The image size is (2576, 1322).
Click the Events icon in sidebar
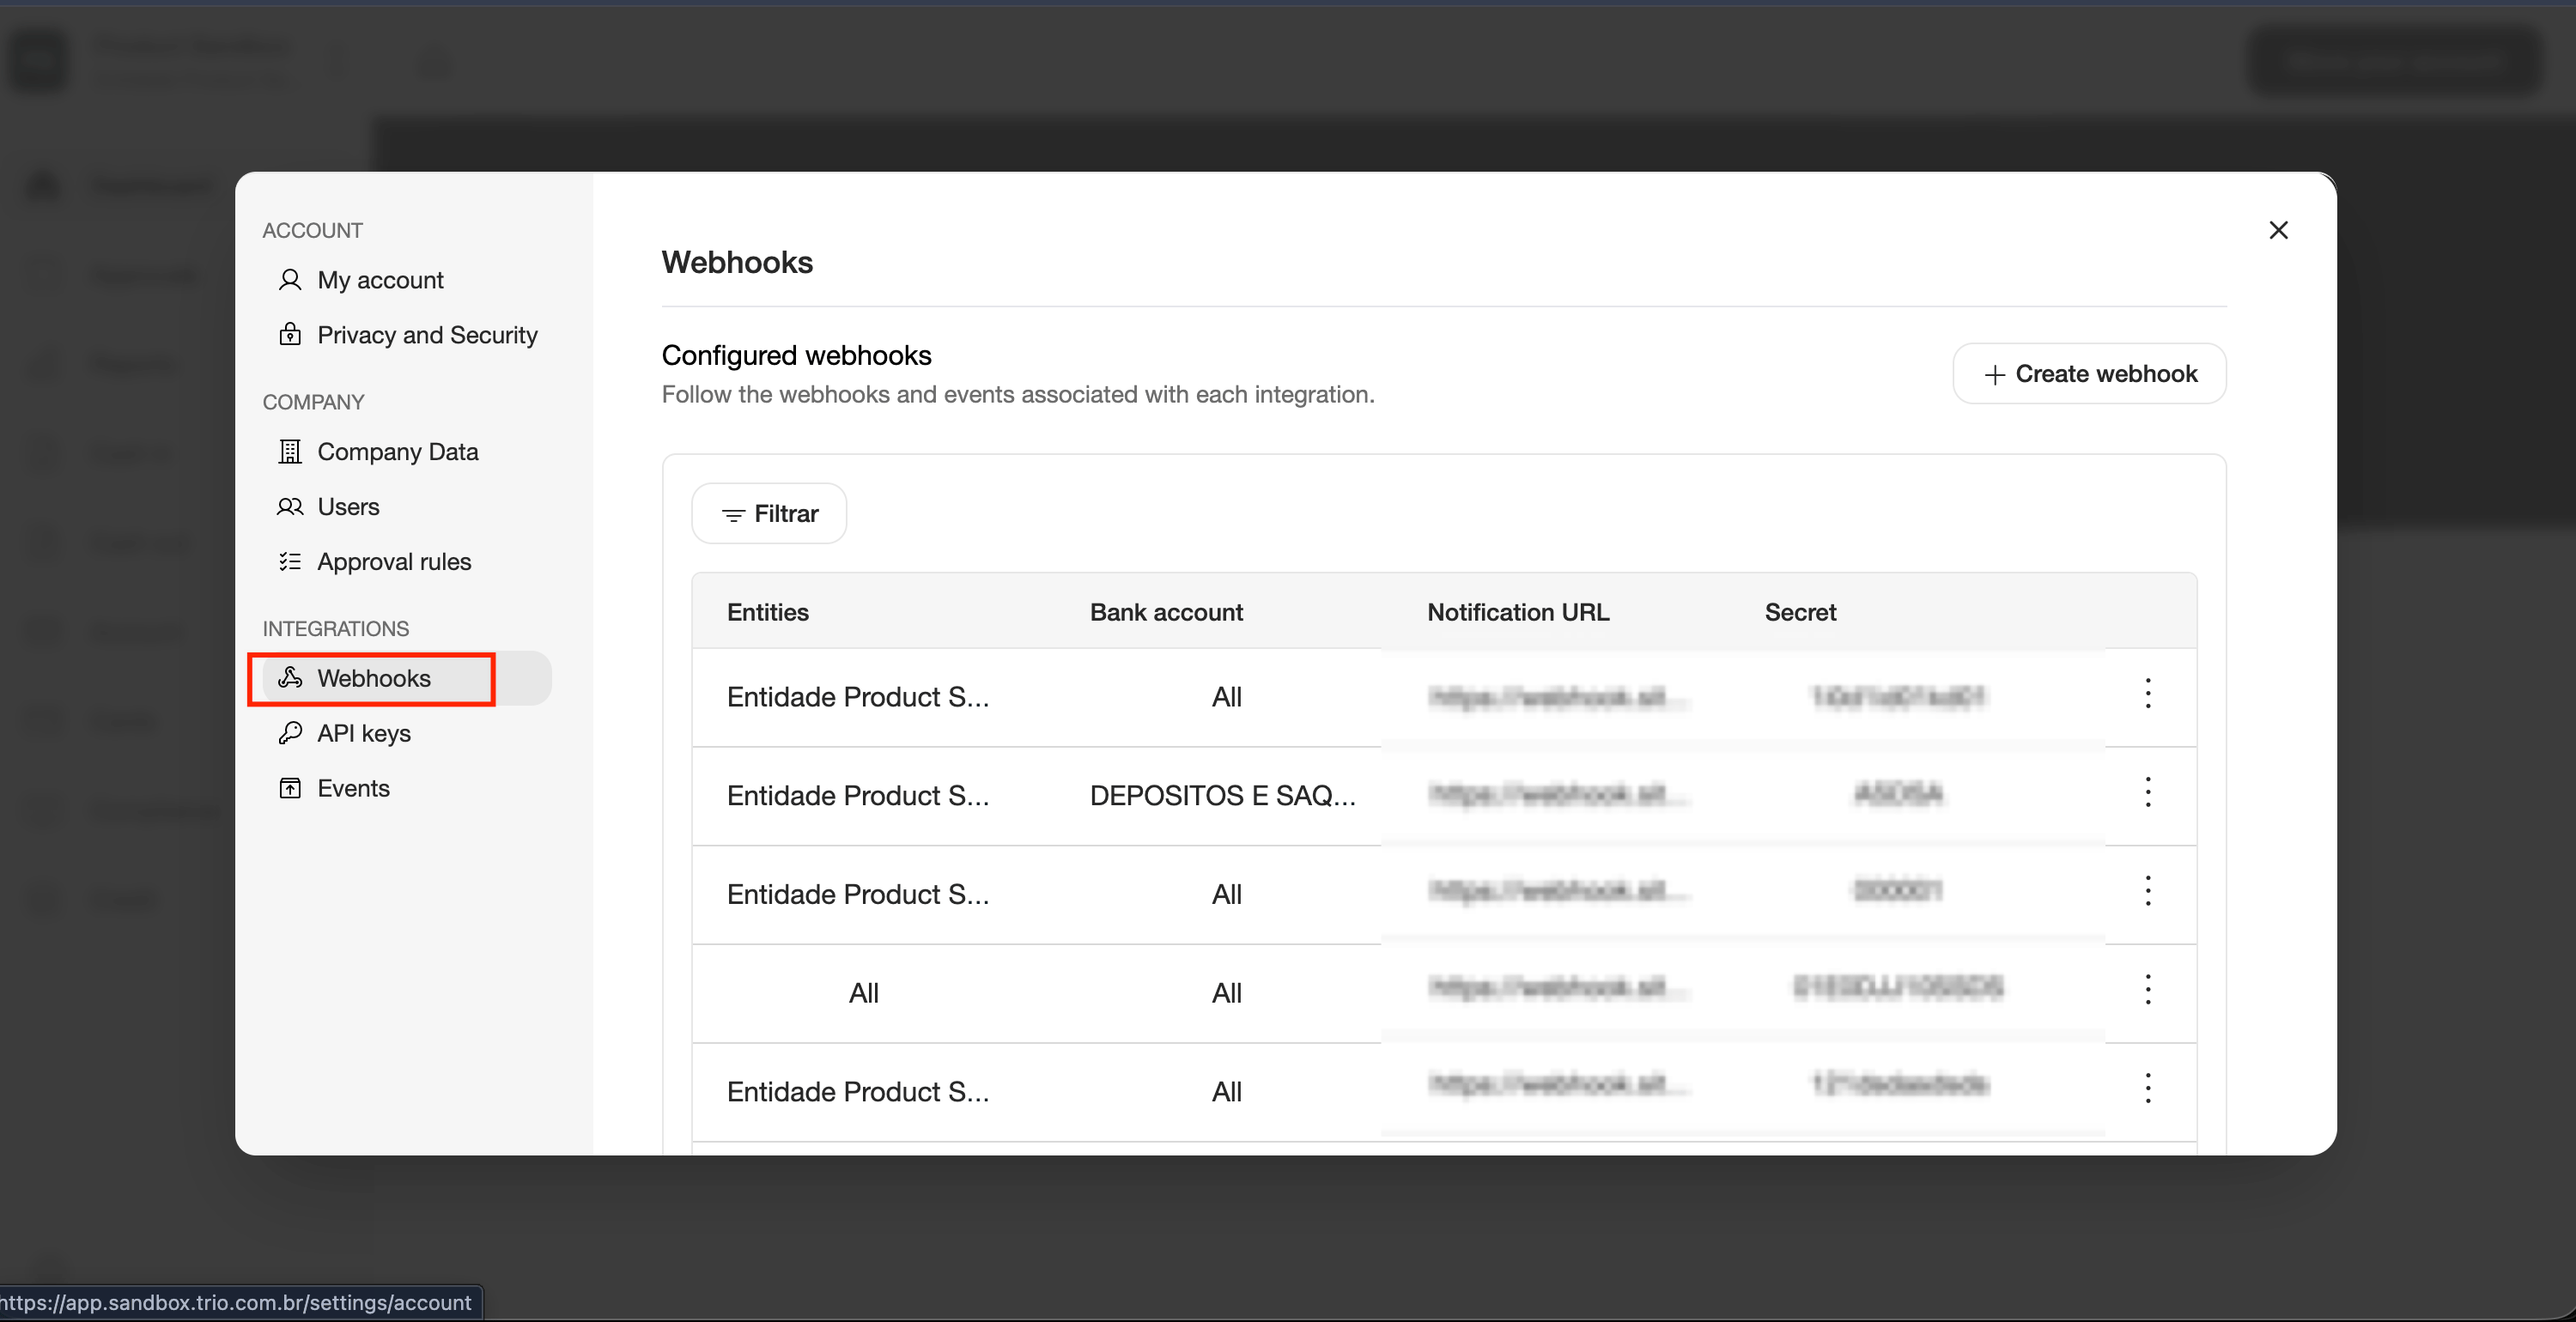pos(290,788)
